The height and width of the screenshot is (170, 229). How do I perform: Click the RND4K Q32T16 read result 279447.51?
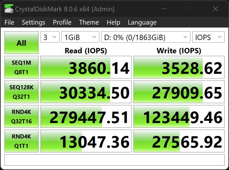[86, 116]
